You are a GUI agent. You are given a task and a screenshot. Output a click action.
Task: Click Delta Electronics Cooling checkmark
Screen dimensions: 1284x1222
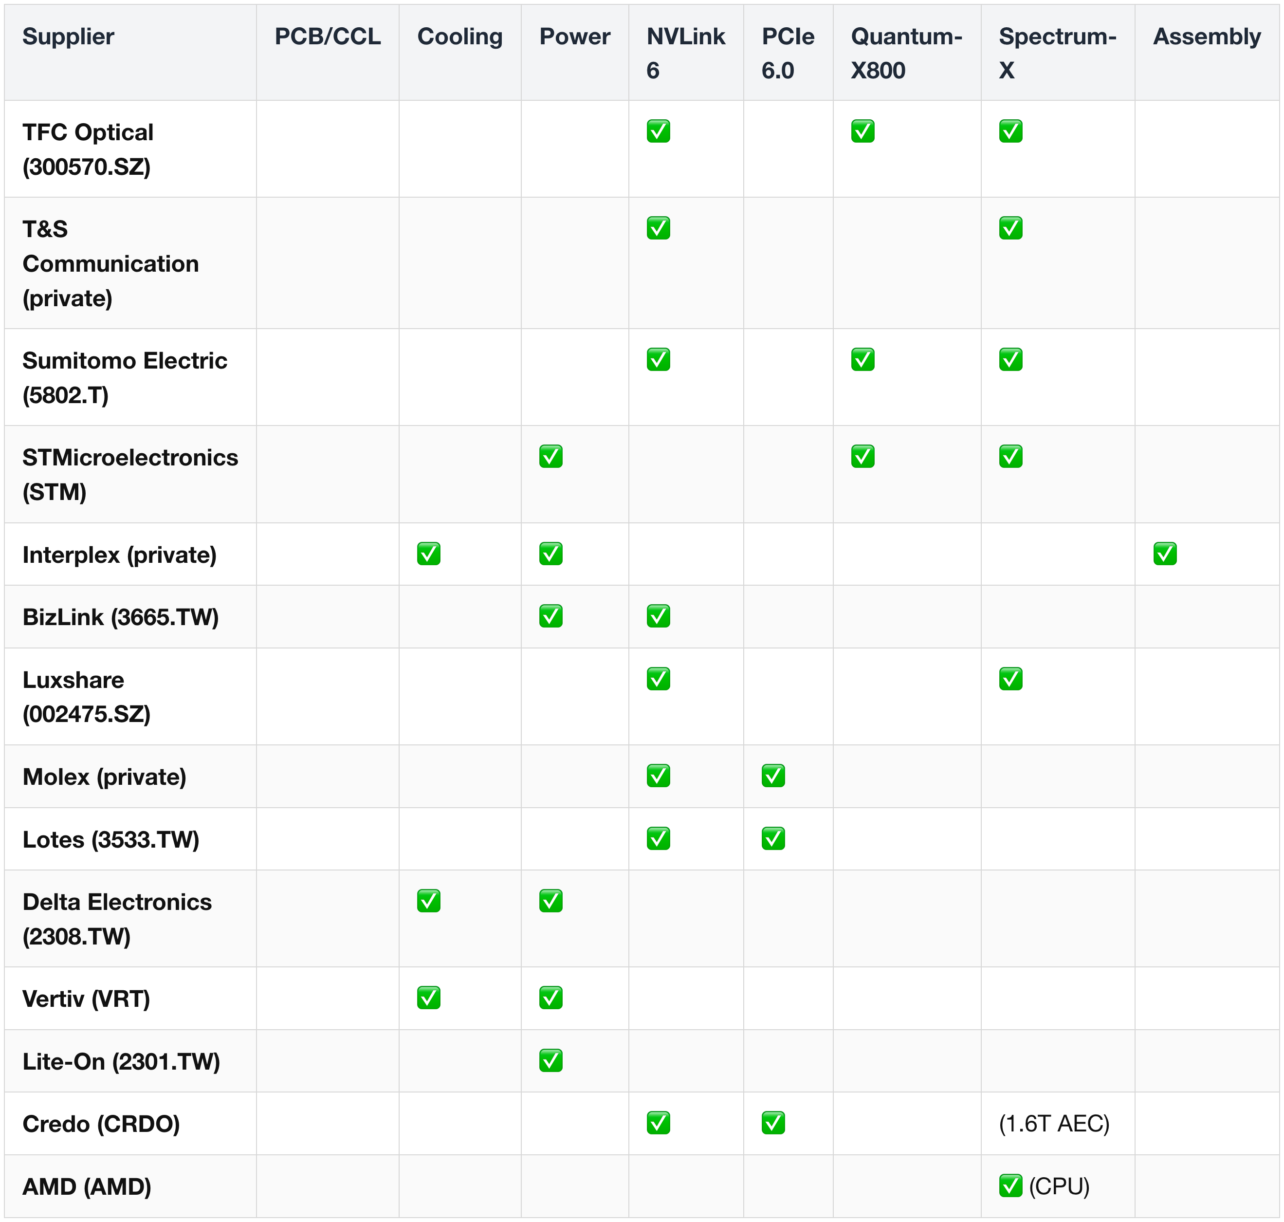tap(428, 901)
